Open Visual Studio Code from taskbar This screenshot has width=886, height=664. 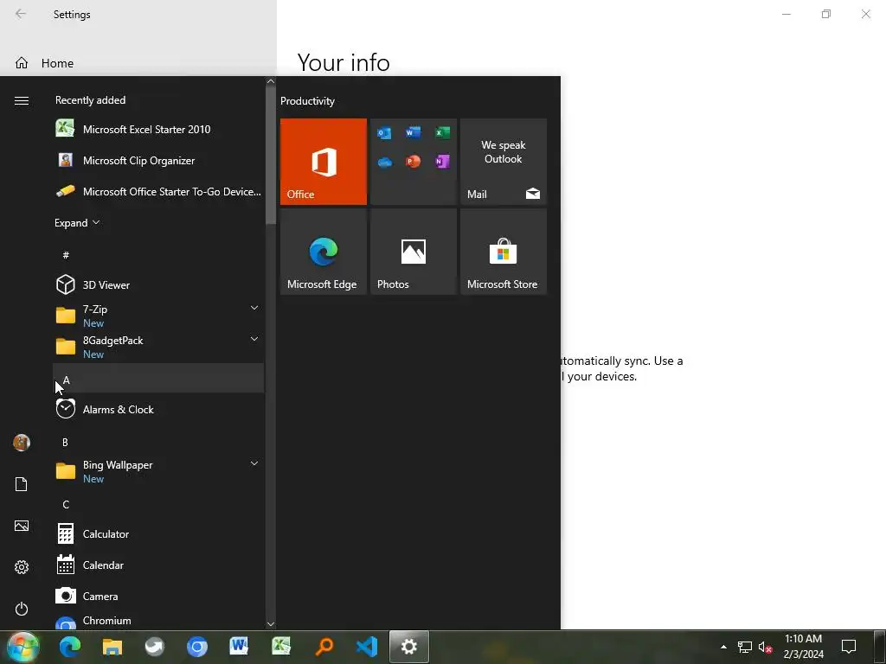point(367,647)
